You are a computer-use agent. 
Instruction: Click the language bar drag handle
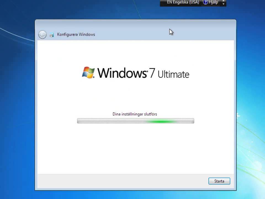point(162,2)
